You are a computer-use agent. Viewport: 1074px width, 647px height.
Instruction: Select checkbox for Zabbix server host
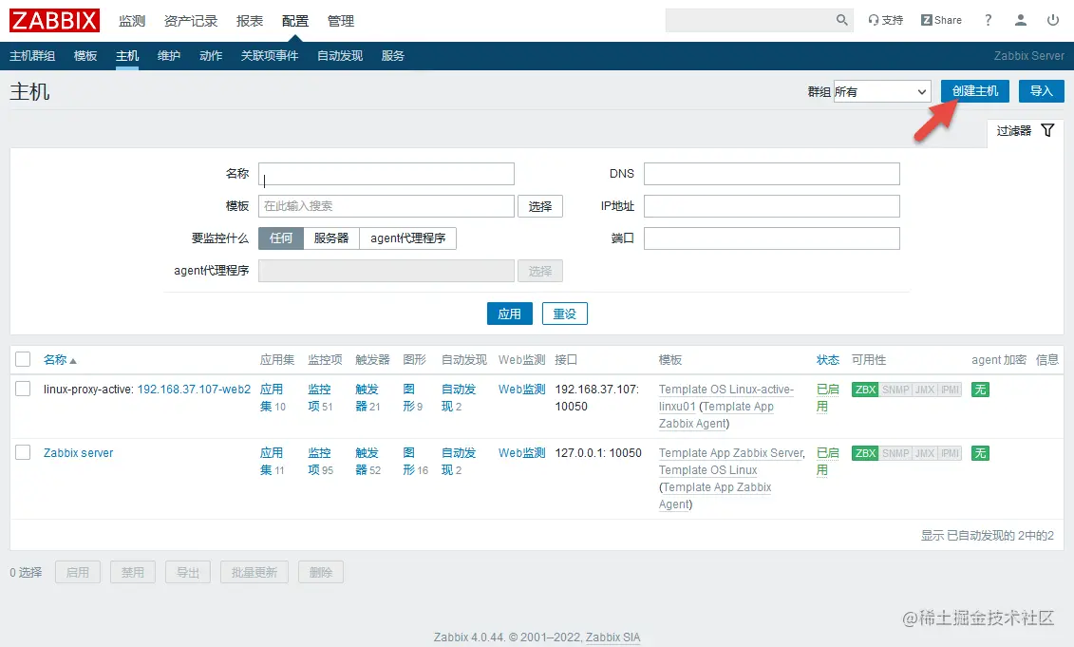(23, 452)
